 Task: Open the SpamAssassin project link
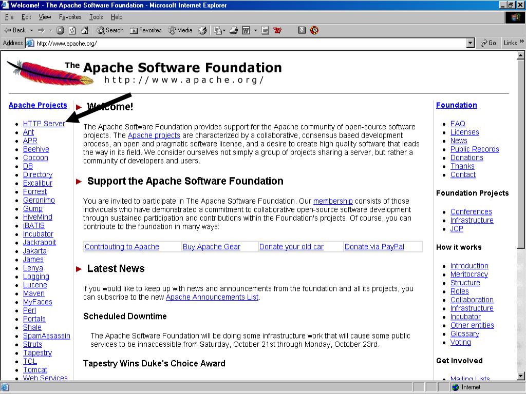tap(47, 336)
